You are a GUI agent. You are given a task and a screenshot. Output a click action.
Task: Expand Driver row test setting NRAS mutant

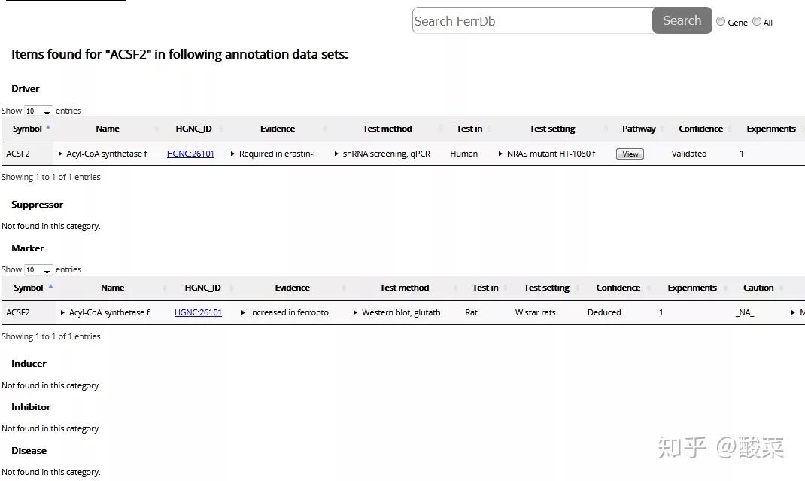pos(501,154)
